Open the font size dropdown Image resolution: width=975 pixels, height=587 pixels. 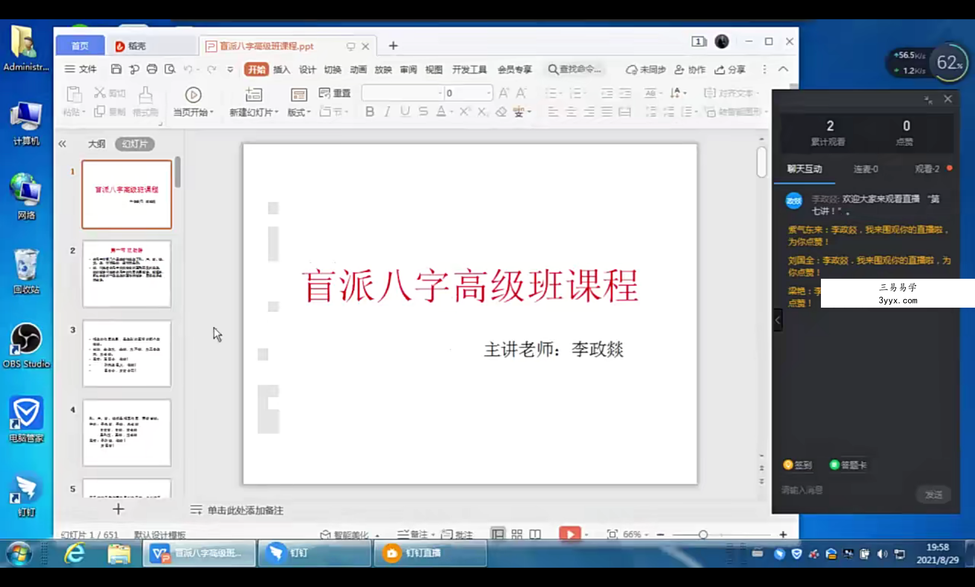coord(488,93)
